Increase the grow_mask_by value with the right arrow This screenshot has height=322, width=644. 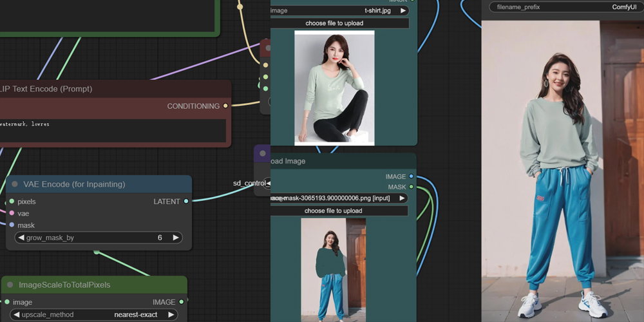point(176,238)
